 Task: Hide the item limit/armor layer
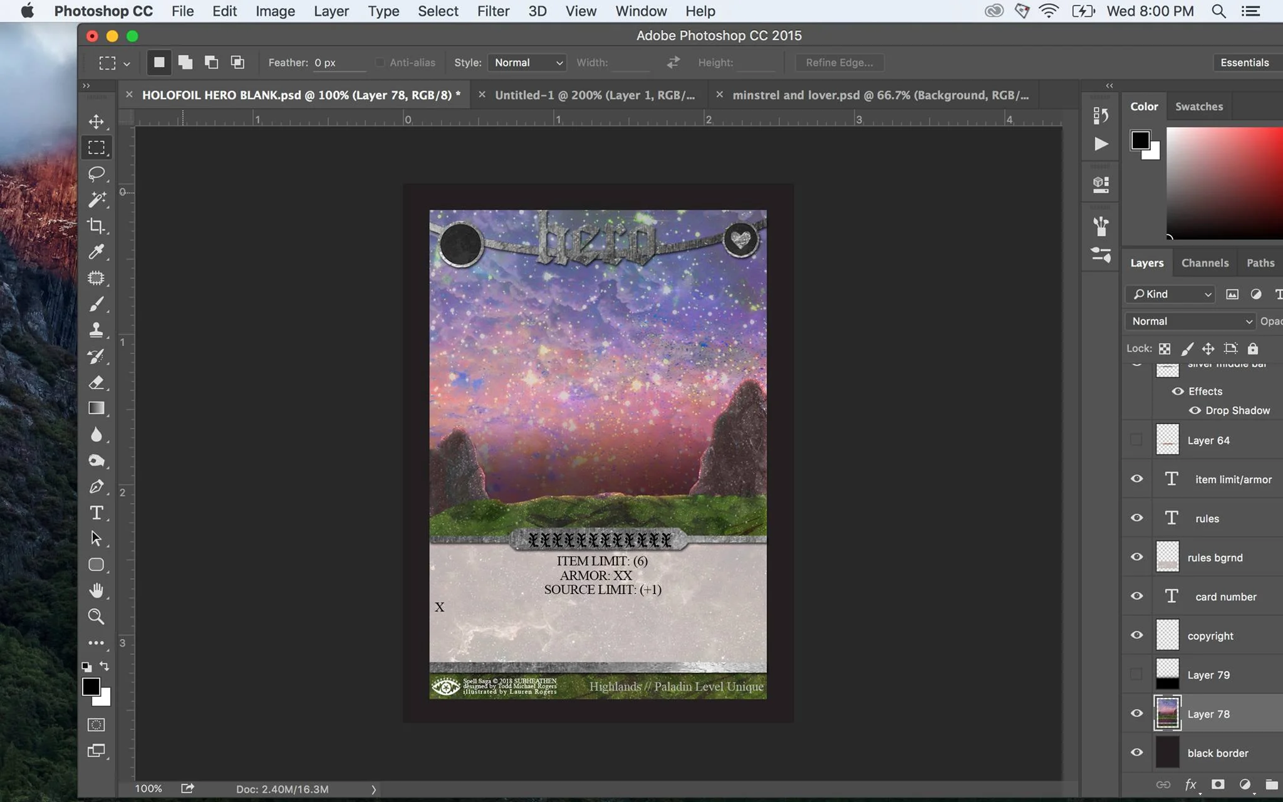1136,479
